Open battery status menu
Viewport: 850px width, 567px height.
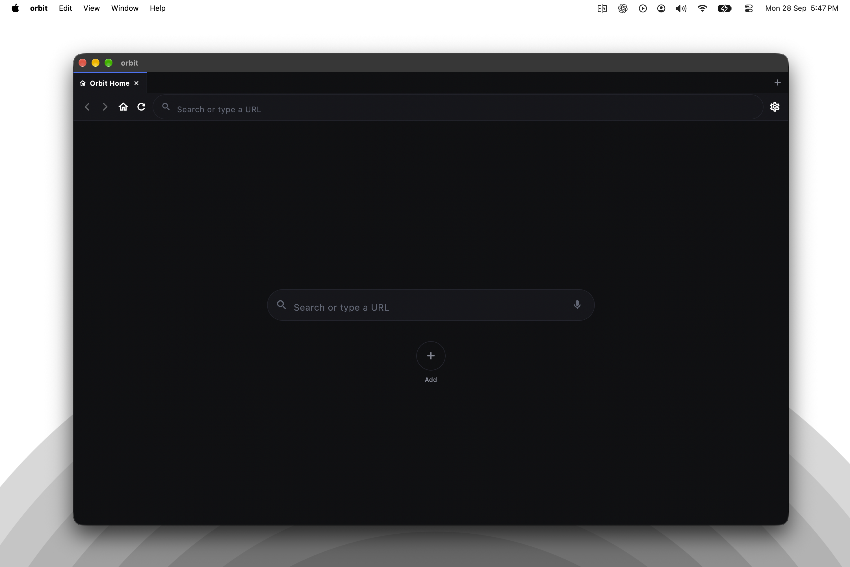725,8
